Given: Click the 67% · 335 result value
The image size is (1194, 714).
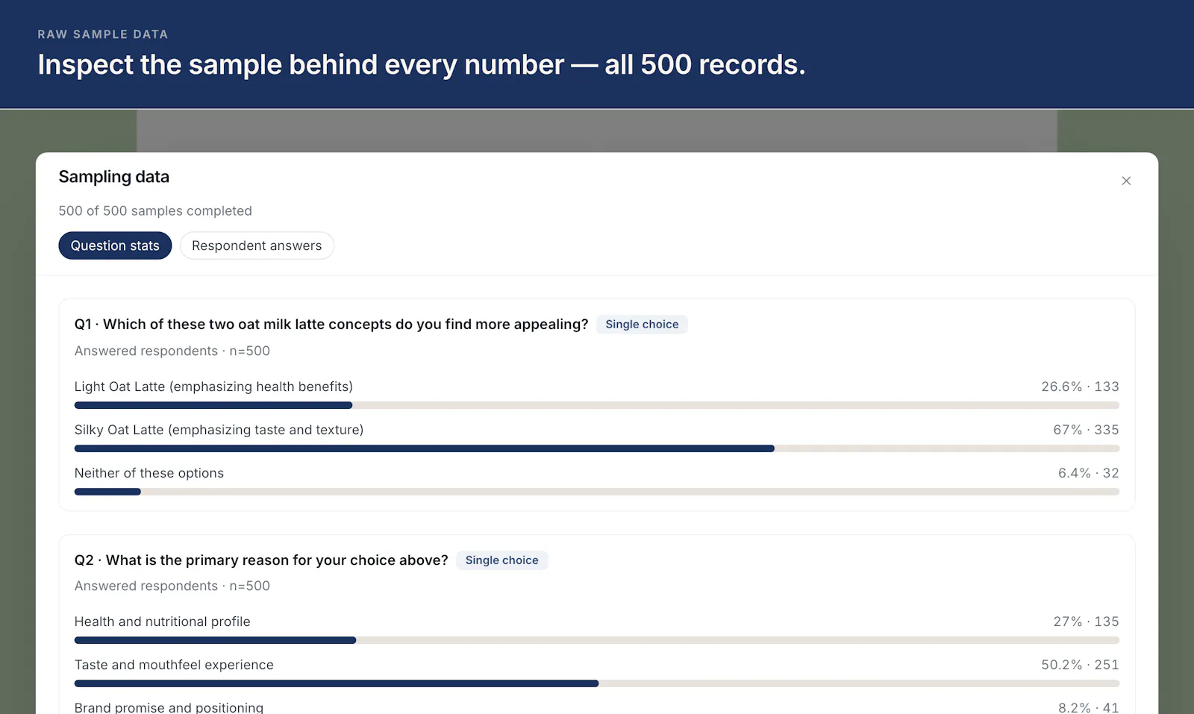Looking at the screenshot, I should coord(1086,430).
